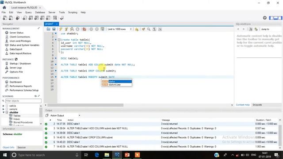283x159 pixels.
Task: Collapse the Create table code block
Action: (x=59, y=40)
